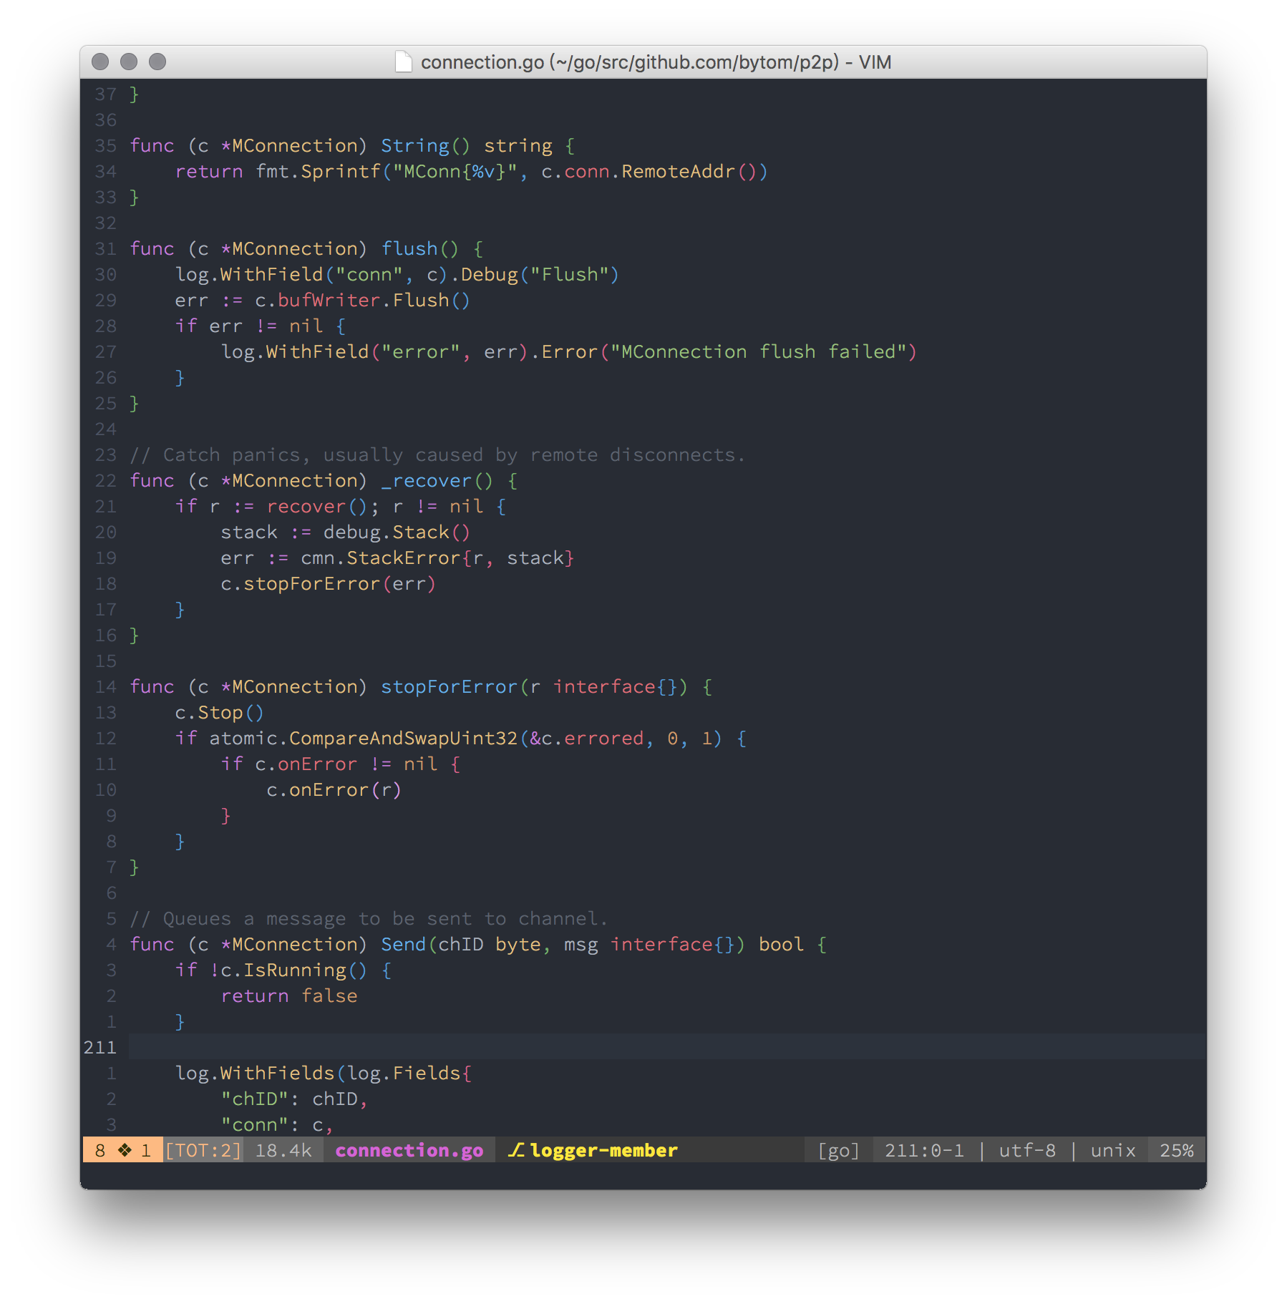Click the 211:0-1 cursor position

coord(924,1150)
